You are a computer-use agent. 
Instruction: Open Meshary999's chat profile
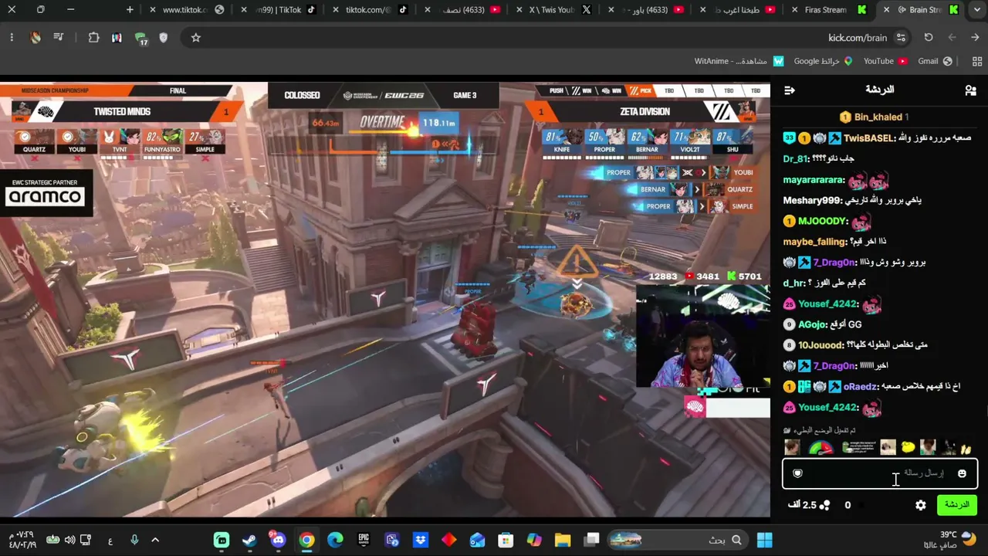tap(811, 201)
